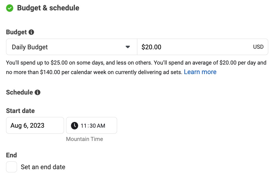Click the Budget & schedule section heading

48,8
